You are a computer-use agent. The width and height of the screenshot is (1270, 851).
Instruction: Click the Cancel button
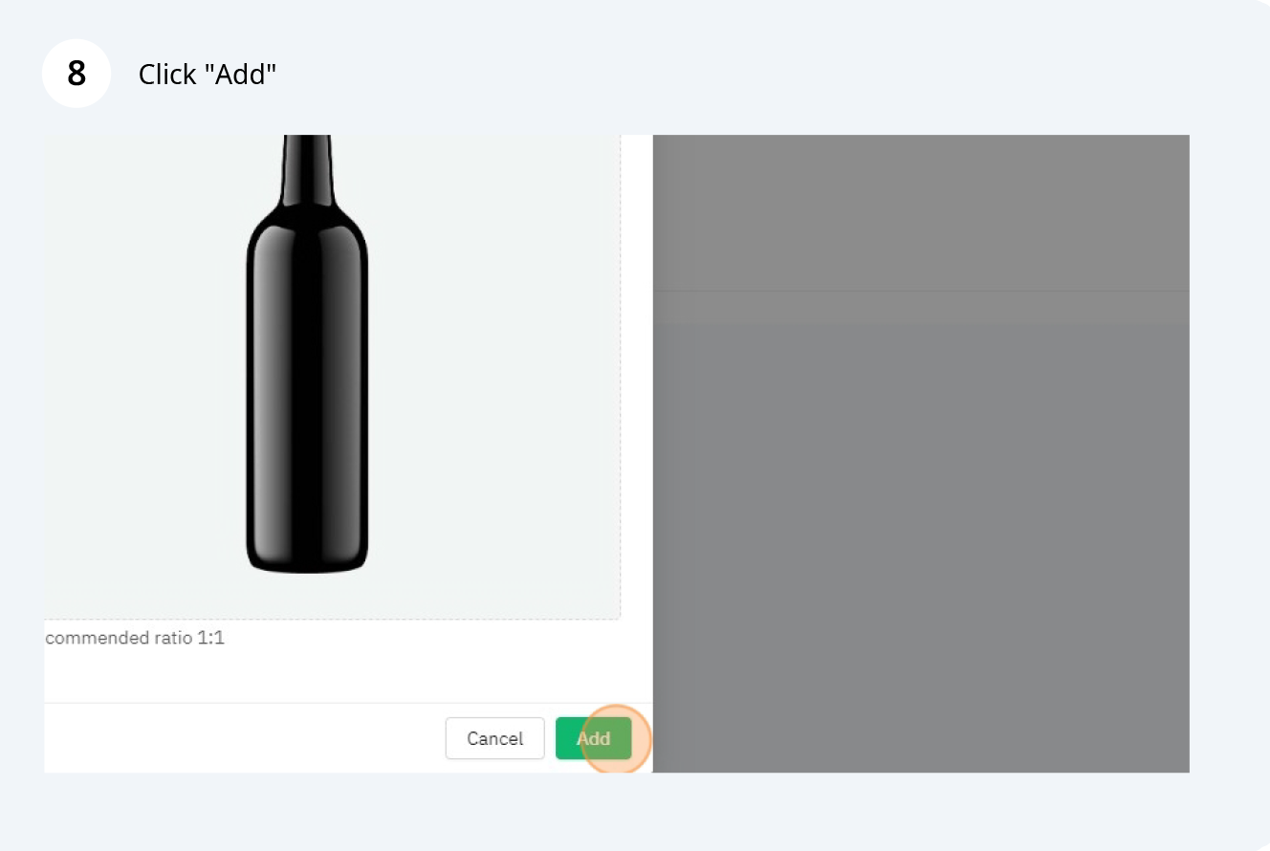(494, 738)
